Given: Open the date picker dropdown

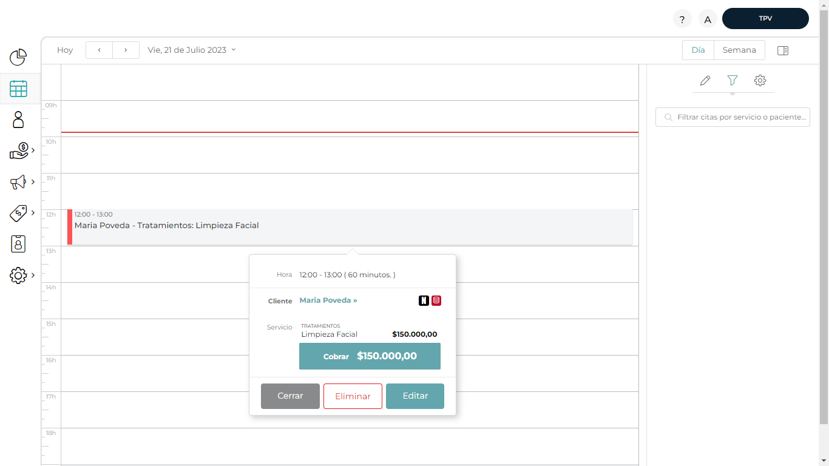Looking at the screenshot, I should tap(192, 50).
